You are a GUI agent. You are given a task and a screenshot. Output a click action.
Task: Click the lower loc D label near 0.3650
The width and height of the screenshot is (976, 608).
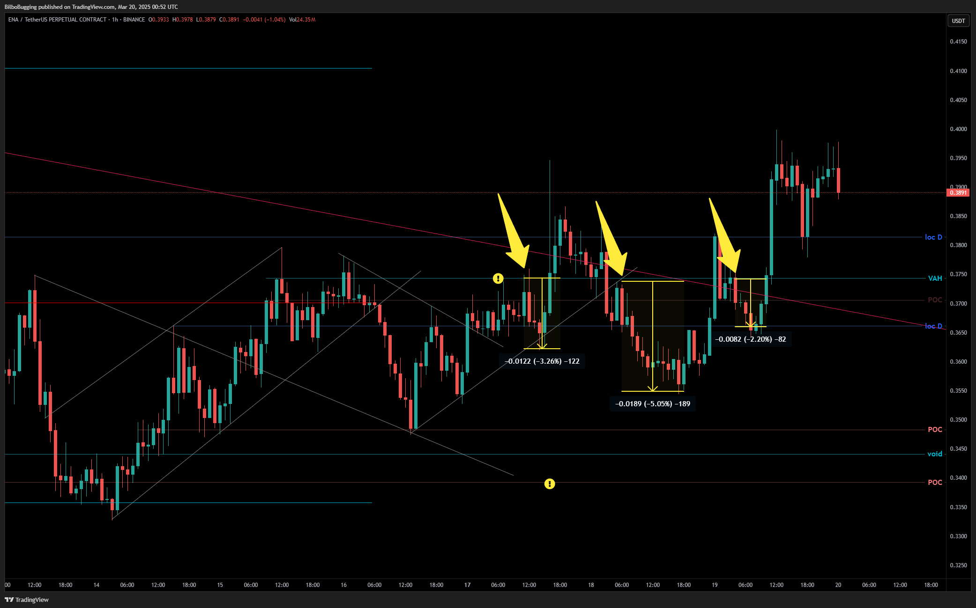pyautogui.click(x=933, y=326)
